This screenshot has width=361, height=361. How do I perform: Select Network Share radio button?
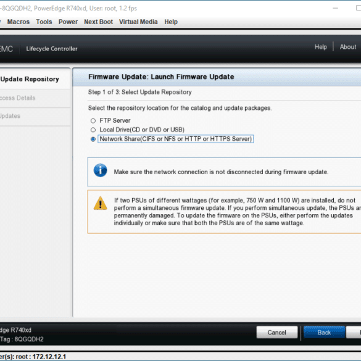click(93, 139)
